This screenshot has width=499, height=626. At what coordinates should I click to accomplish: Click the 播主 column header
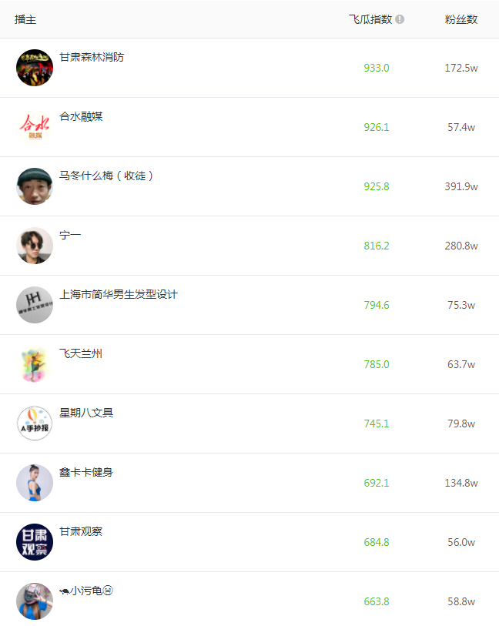[x=25, y=20]
